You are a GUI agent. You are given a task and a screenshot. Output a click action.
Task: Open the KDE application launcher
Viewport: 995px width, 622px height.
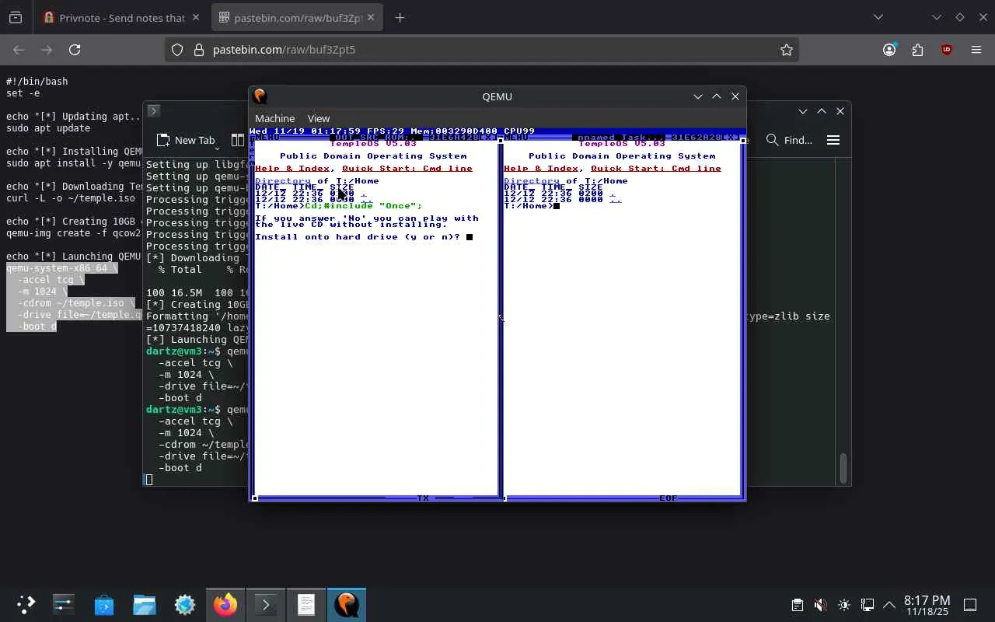pos(26,604)
